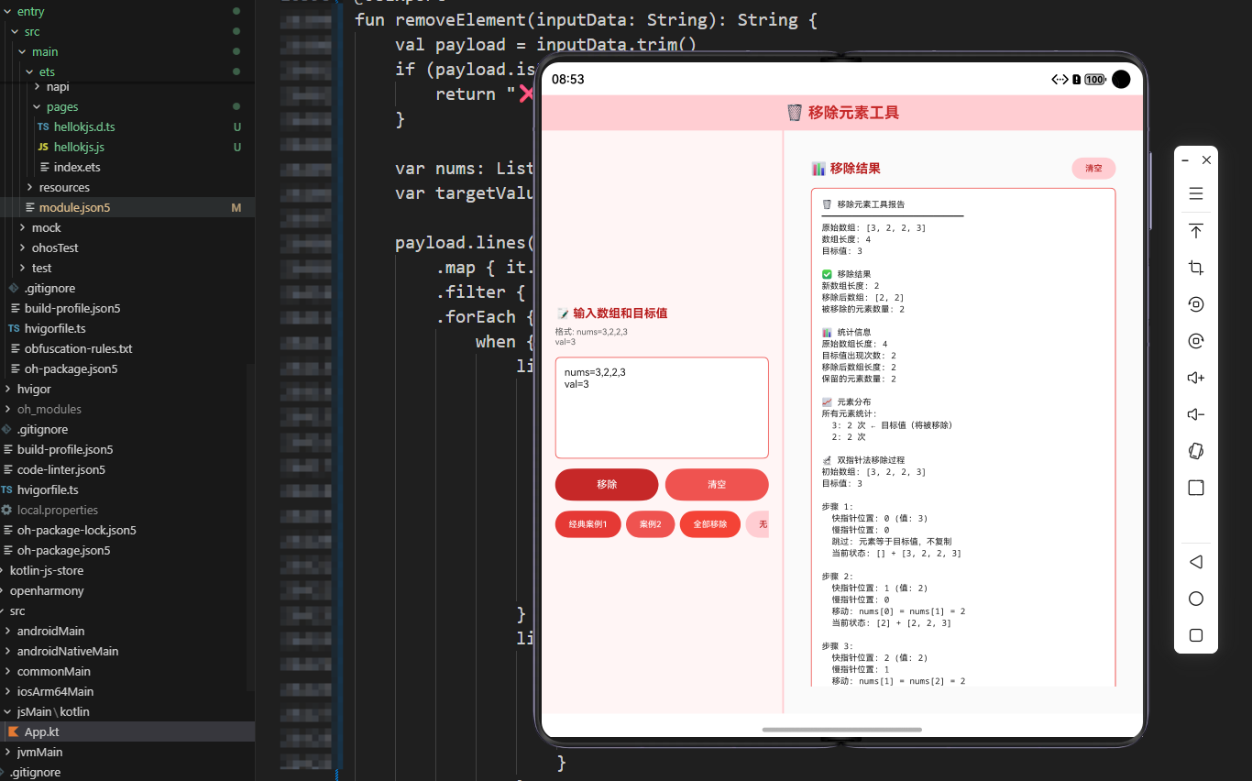The width and height of the screenshot is (1252, 781).
Task: Click the emulator Back triangle button
Action: [x=1196, y=562]
